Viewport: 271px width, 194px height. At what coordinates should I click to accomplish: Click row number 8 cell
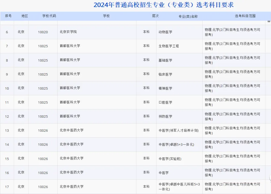click(7, 60)
